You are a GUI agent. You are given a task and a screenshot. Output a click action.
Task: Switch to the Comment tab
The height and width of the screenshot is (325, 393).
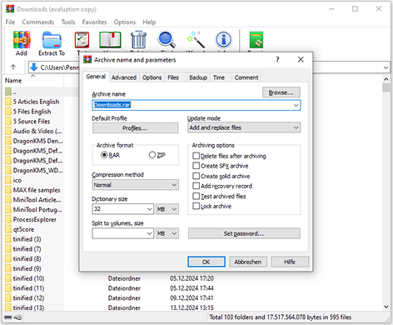[x=246, y=77]
